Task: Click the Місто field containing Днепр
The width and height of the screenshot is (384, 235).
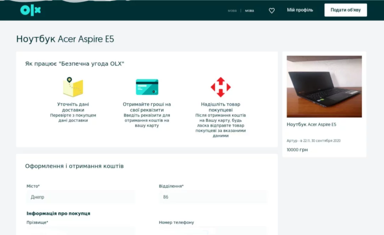Action: [80, 197]
